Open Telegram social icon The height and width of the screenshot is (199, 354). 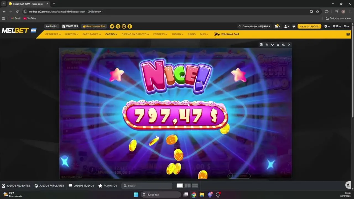click(112, 26)
